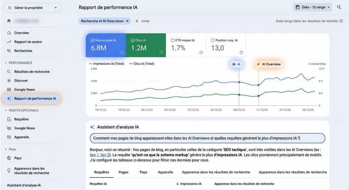
Task: Click the 6.8M Impressions IA value
Action: (99, 48)
